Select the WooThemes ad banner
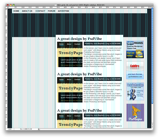159x138 pixels. coord(135,50)
